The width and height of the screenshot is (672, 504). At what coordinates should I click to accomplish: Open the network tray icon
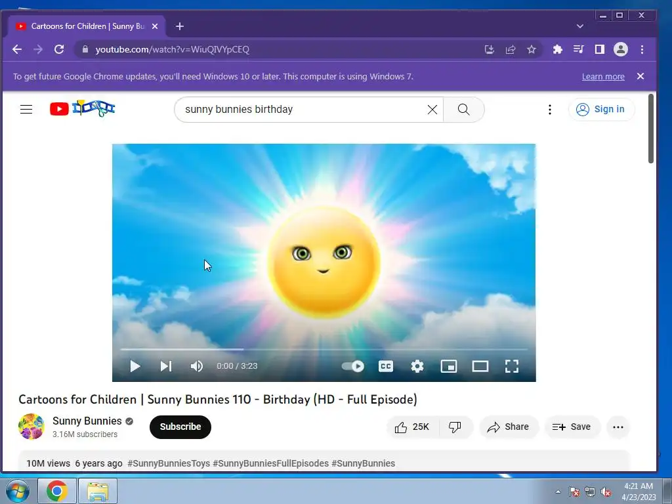590,492
